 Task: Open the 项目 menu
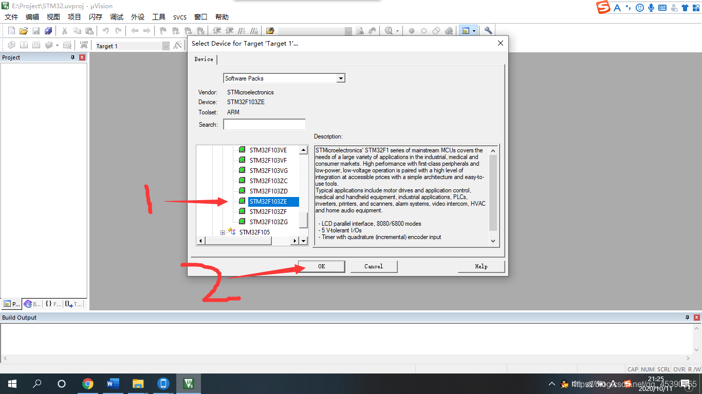pyautogui.click(x=75, y=17)
